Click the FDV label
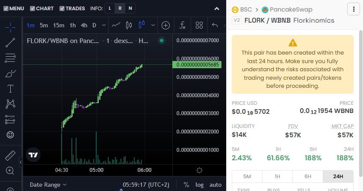The height and width of the screenshot is (191, 363). [x=293, y=126]
